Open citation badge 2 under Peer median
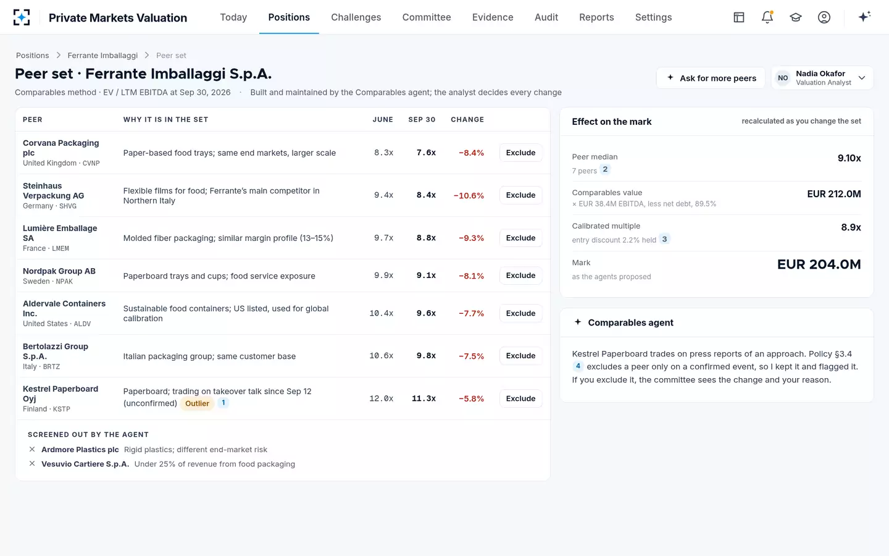The image size is (889, 556). 605,169
